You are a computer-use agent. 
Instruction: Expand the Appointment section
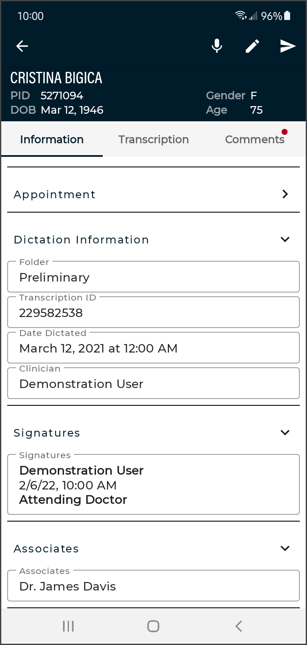[x=285, y=194]
